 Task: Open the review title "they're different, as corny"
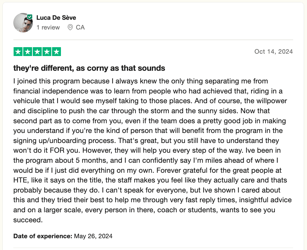(x=89, y=68)
